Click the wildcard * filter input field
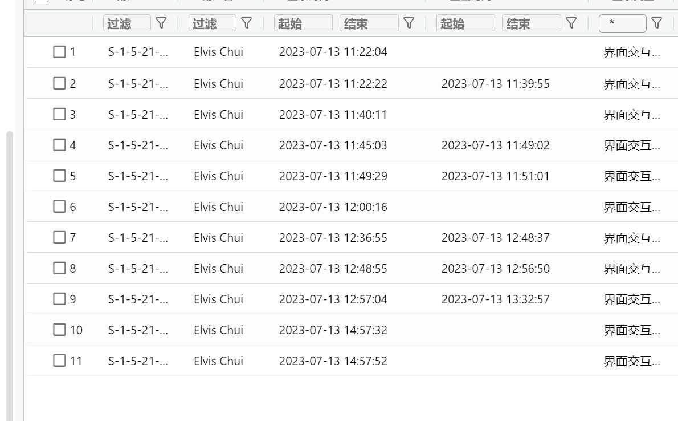The height and width of the screenshot is (421, 678). tap(622, 23)
